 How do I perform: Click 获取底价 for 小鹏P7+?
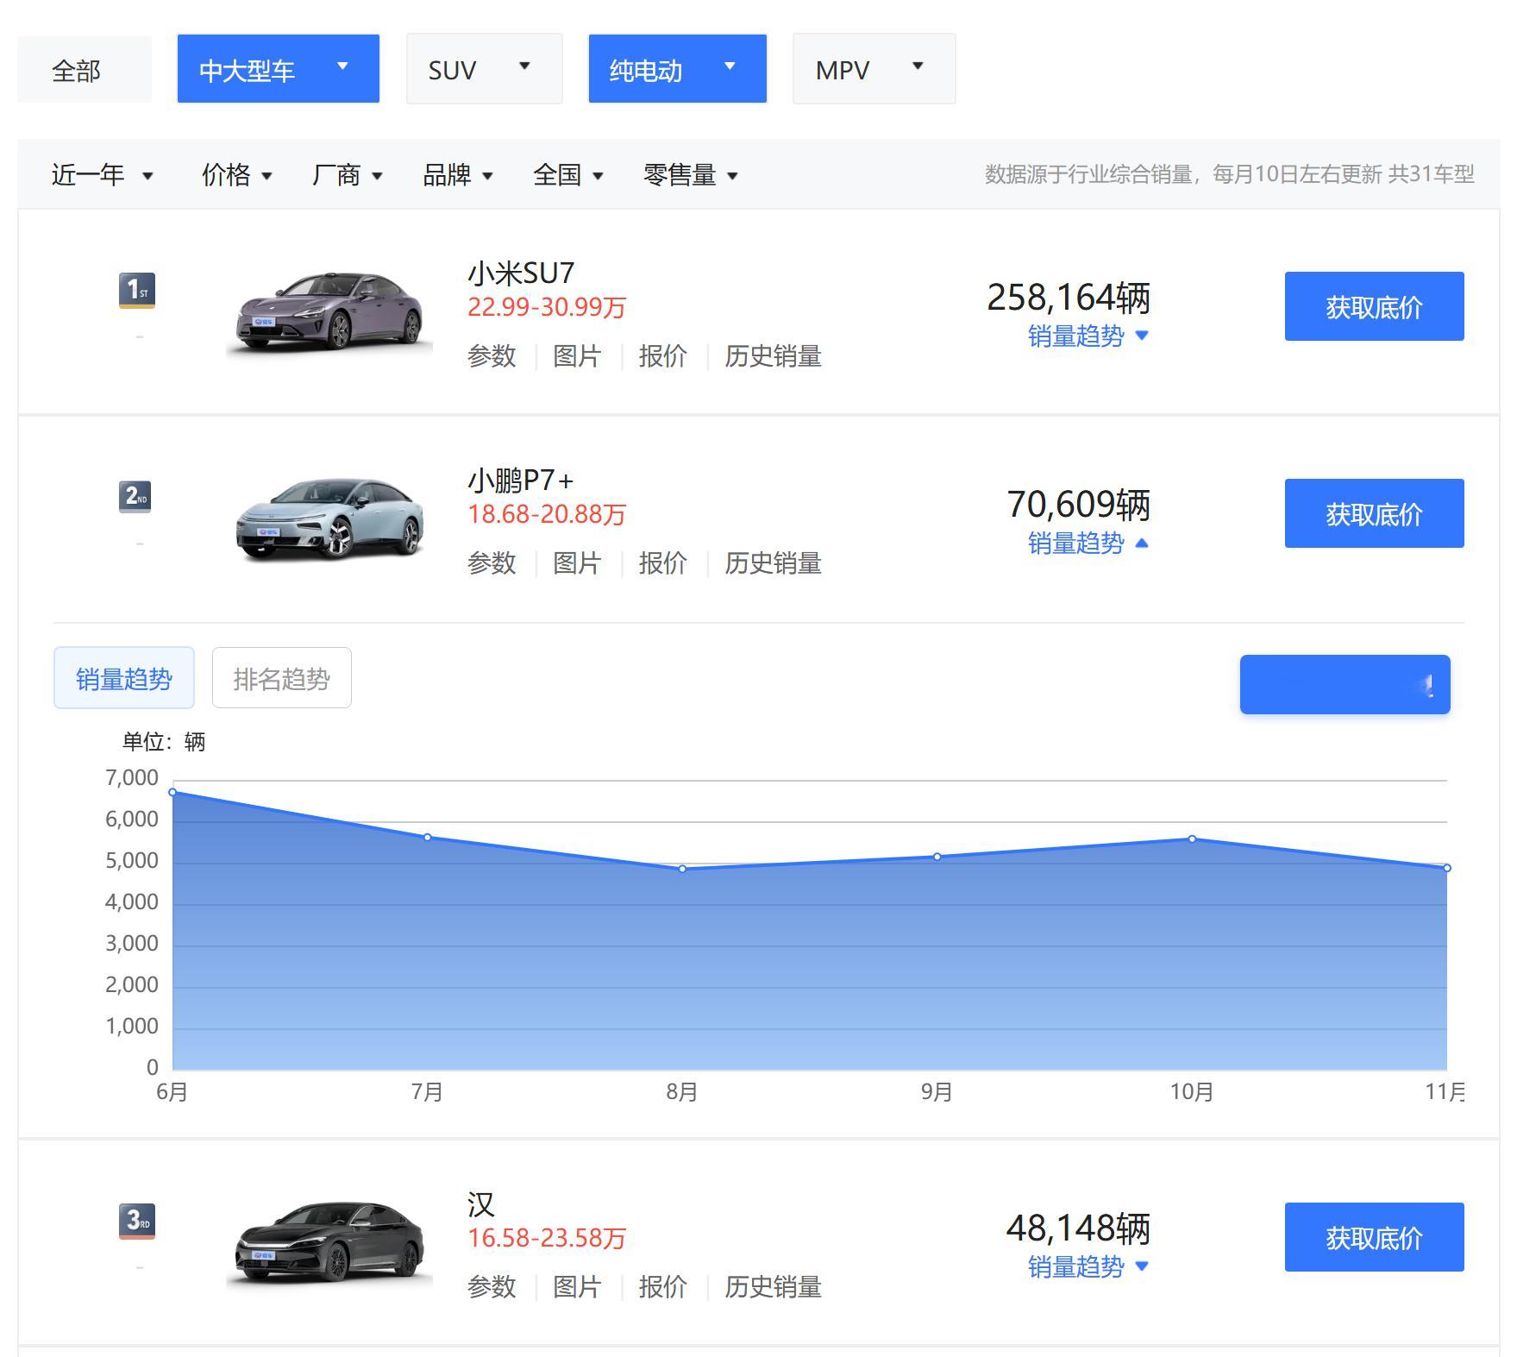(x=1375, y=513)
